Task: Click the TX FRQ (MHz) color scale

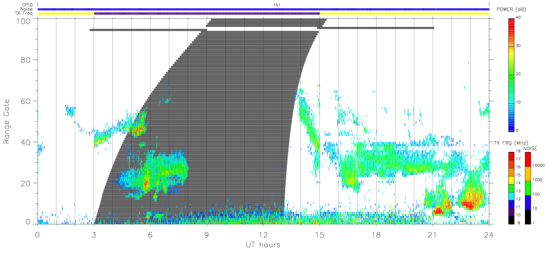Action: 511,187
